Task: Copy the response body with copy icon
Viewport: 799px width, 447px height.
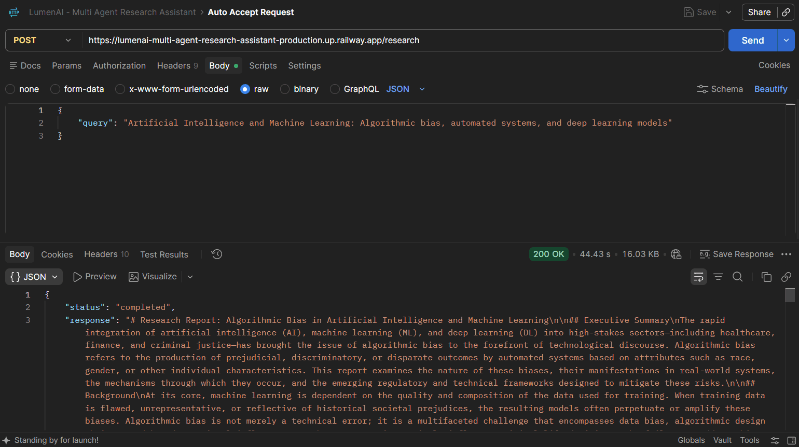Action: click(x=766, y=277)
